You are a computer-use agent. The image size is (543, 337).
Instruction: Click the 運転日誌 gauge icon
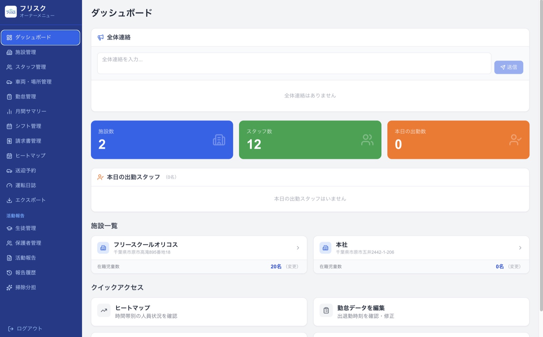(9, 185)
